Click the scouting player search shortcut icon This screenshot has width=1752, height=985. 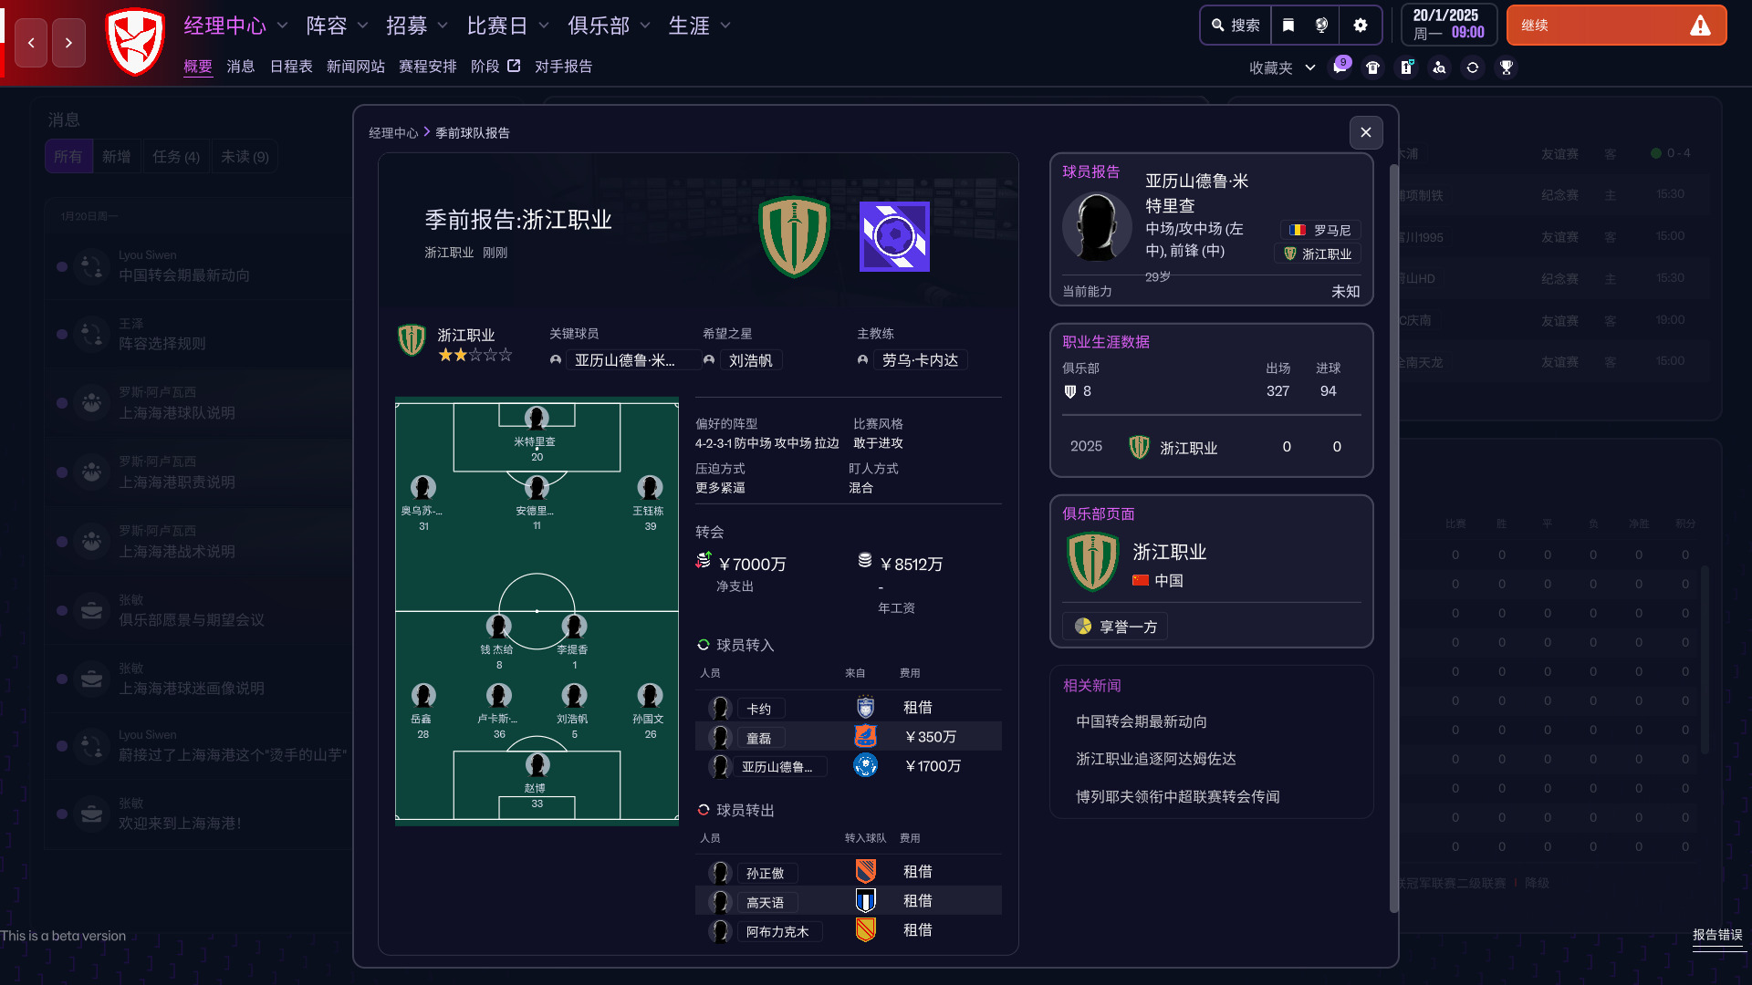tap(1439, 67)
